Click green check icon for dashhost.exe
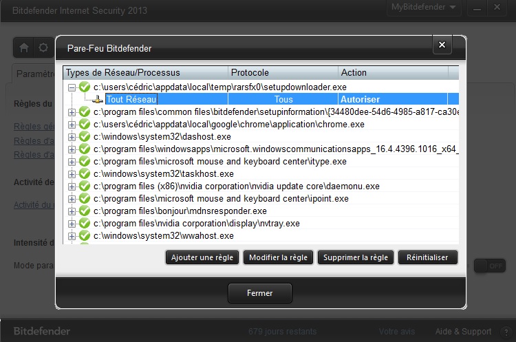 coord(85,137)
